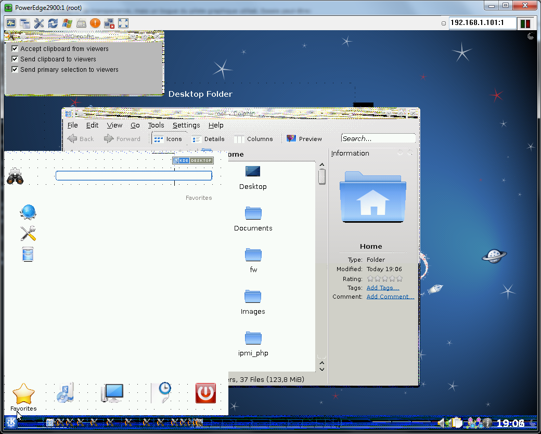Open the Settings menu in Dolphin

(x=186, y=125)
